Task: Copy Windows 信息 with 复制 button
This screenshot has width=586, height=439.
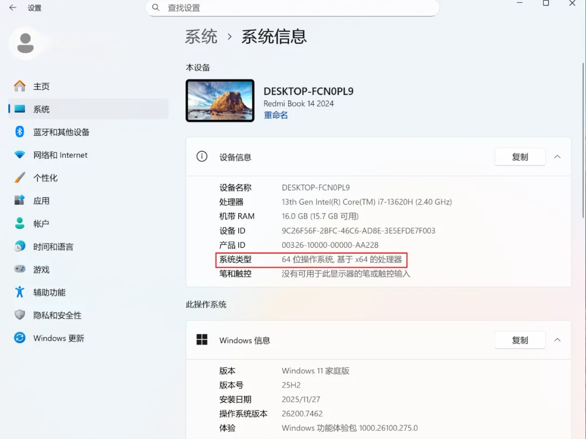Action: tap(520, 340)
